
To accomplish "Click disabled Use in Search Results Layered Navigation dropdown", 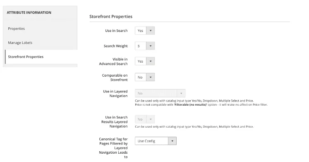I will pyautogui.click(x=145, y=119).
